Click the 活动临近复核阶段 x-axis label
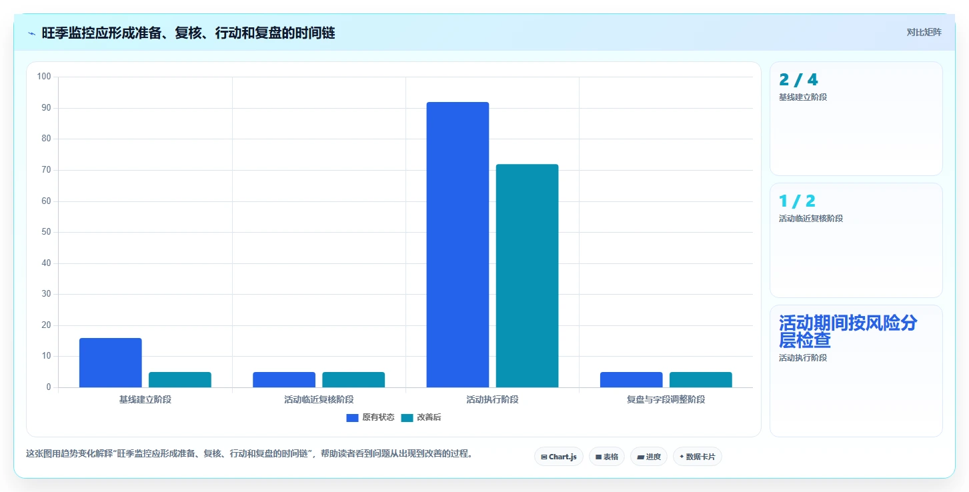 point(319,399)
